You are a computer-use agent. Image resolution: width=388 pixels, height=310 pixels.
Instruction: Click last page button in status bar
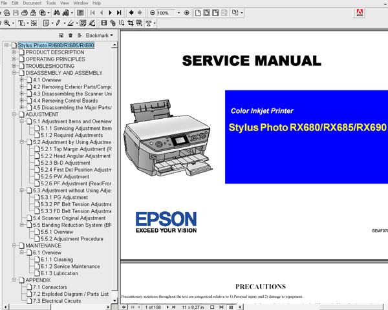[x=174, y=307]
